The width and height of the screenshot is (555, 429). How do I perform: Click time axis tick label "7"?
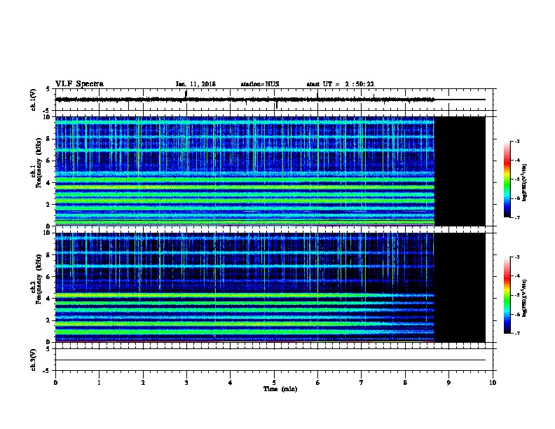tap(362, 383)
